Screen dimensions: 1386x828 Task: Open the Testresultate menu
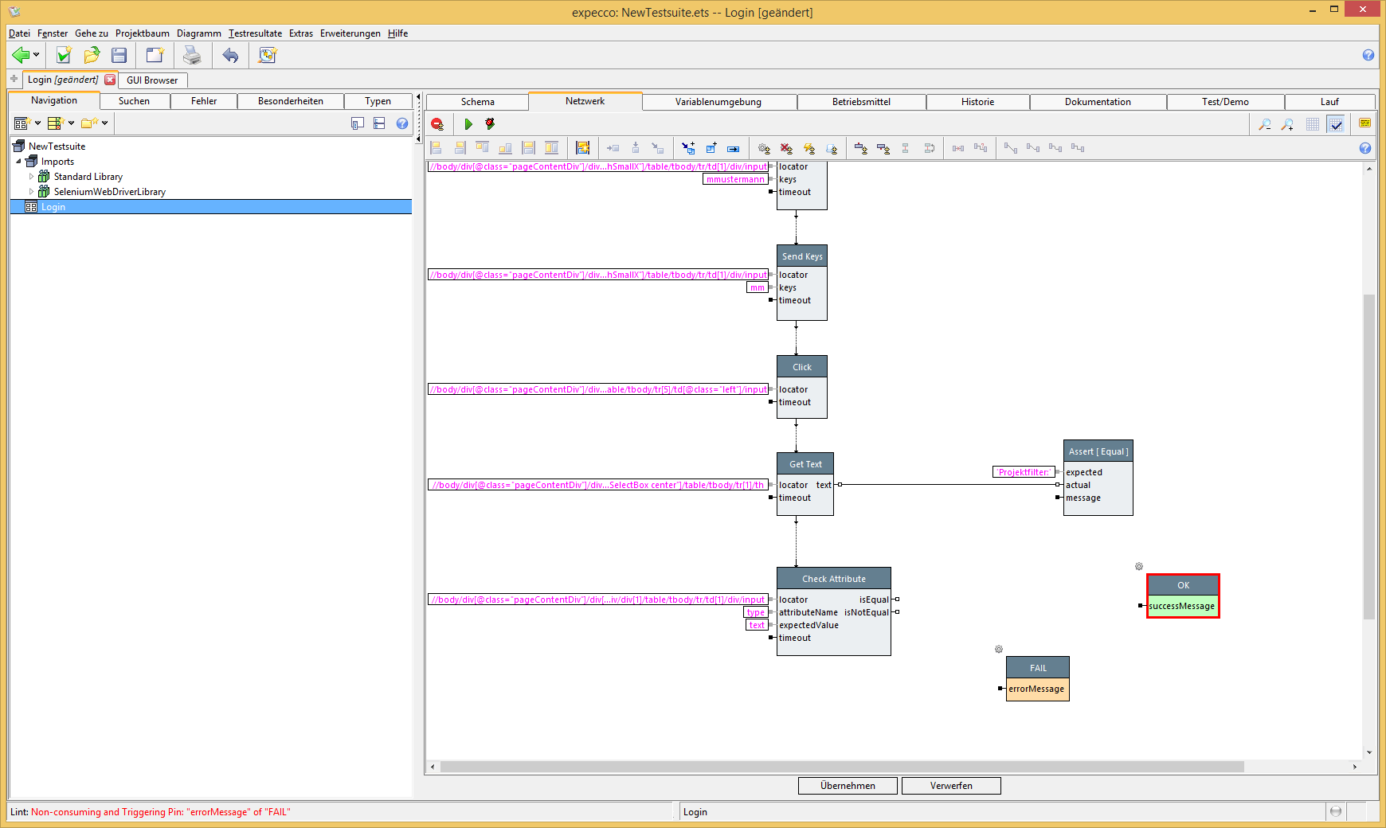(x=255, y=33)
